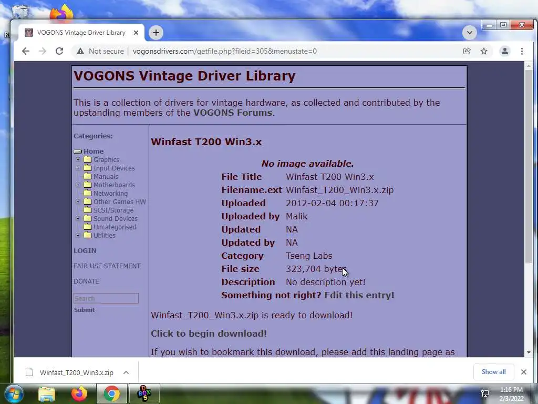Screen dimensions: 538x404
Task: Click the Tseng Labs category value
Action: (309, 256)
